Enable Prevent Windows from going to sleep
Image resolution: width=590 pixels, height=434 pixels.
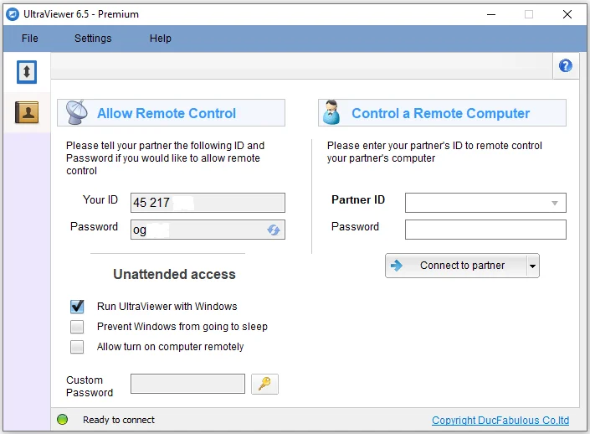pos(77,327)
